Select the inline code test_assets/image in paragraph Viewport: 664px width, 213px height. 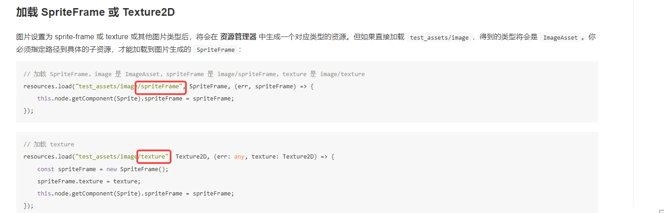439,37
